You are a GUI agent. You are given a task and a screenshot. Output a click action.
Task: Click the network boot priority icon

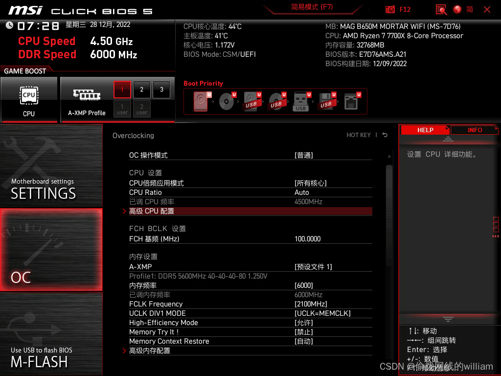pos(352,101)
